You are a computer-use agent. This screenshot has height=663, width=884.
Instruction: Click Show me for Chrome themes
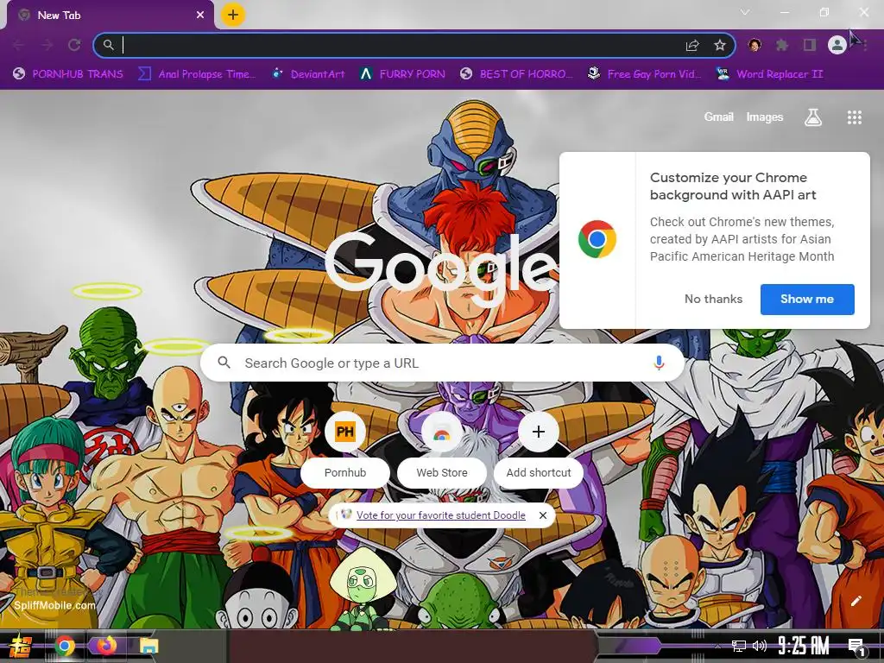coord(807,299)
